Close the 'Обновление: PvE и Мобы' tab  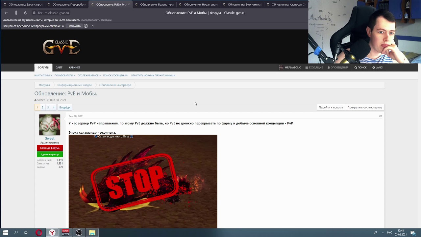click(129, 5)
